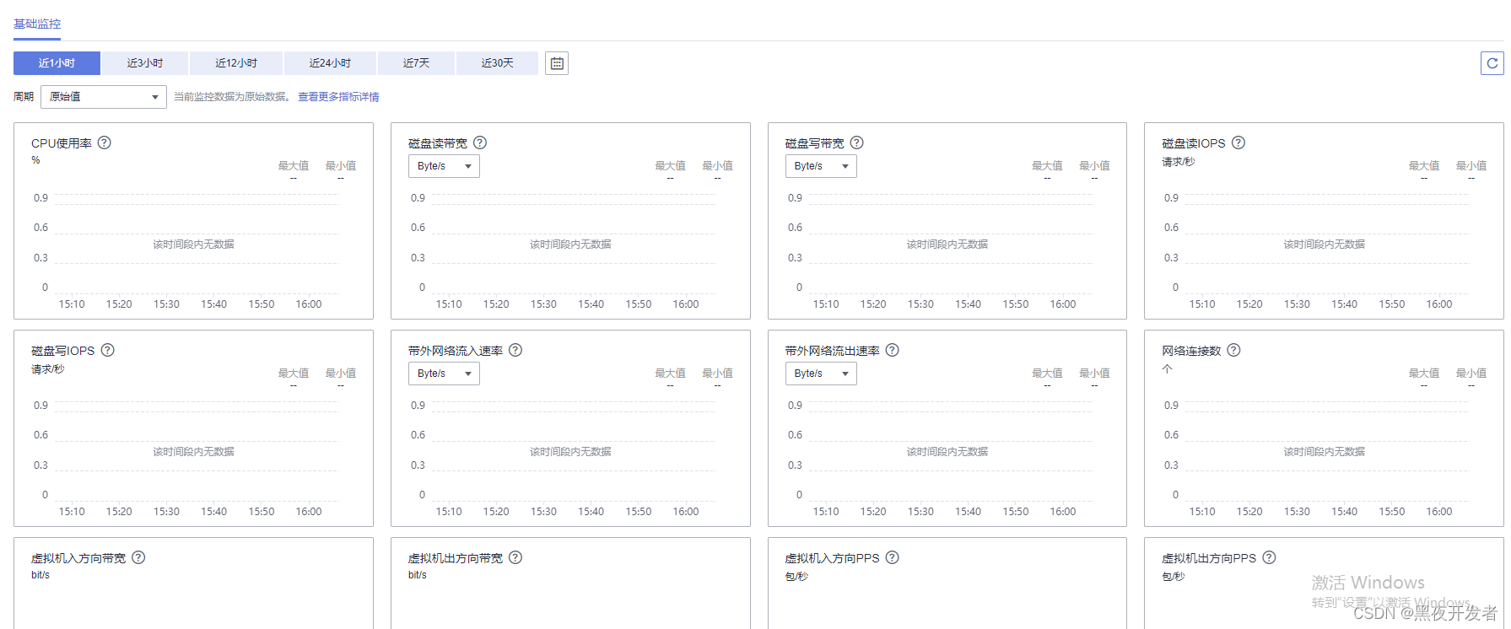Click the 周期 label
The image size is (1511, 629).
tap(24, 97)
